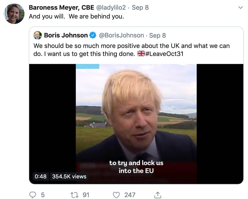Open the "Boris Johnson" display name
The width and height of the screenshot is (248, 199).
tap(66, 35)
